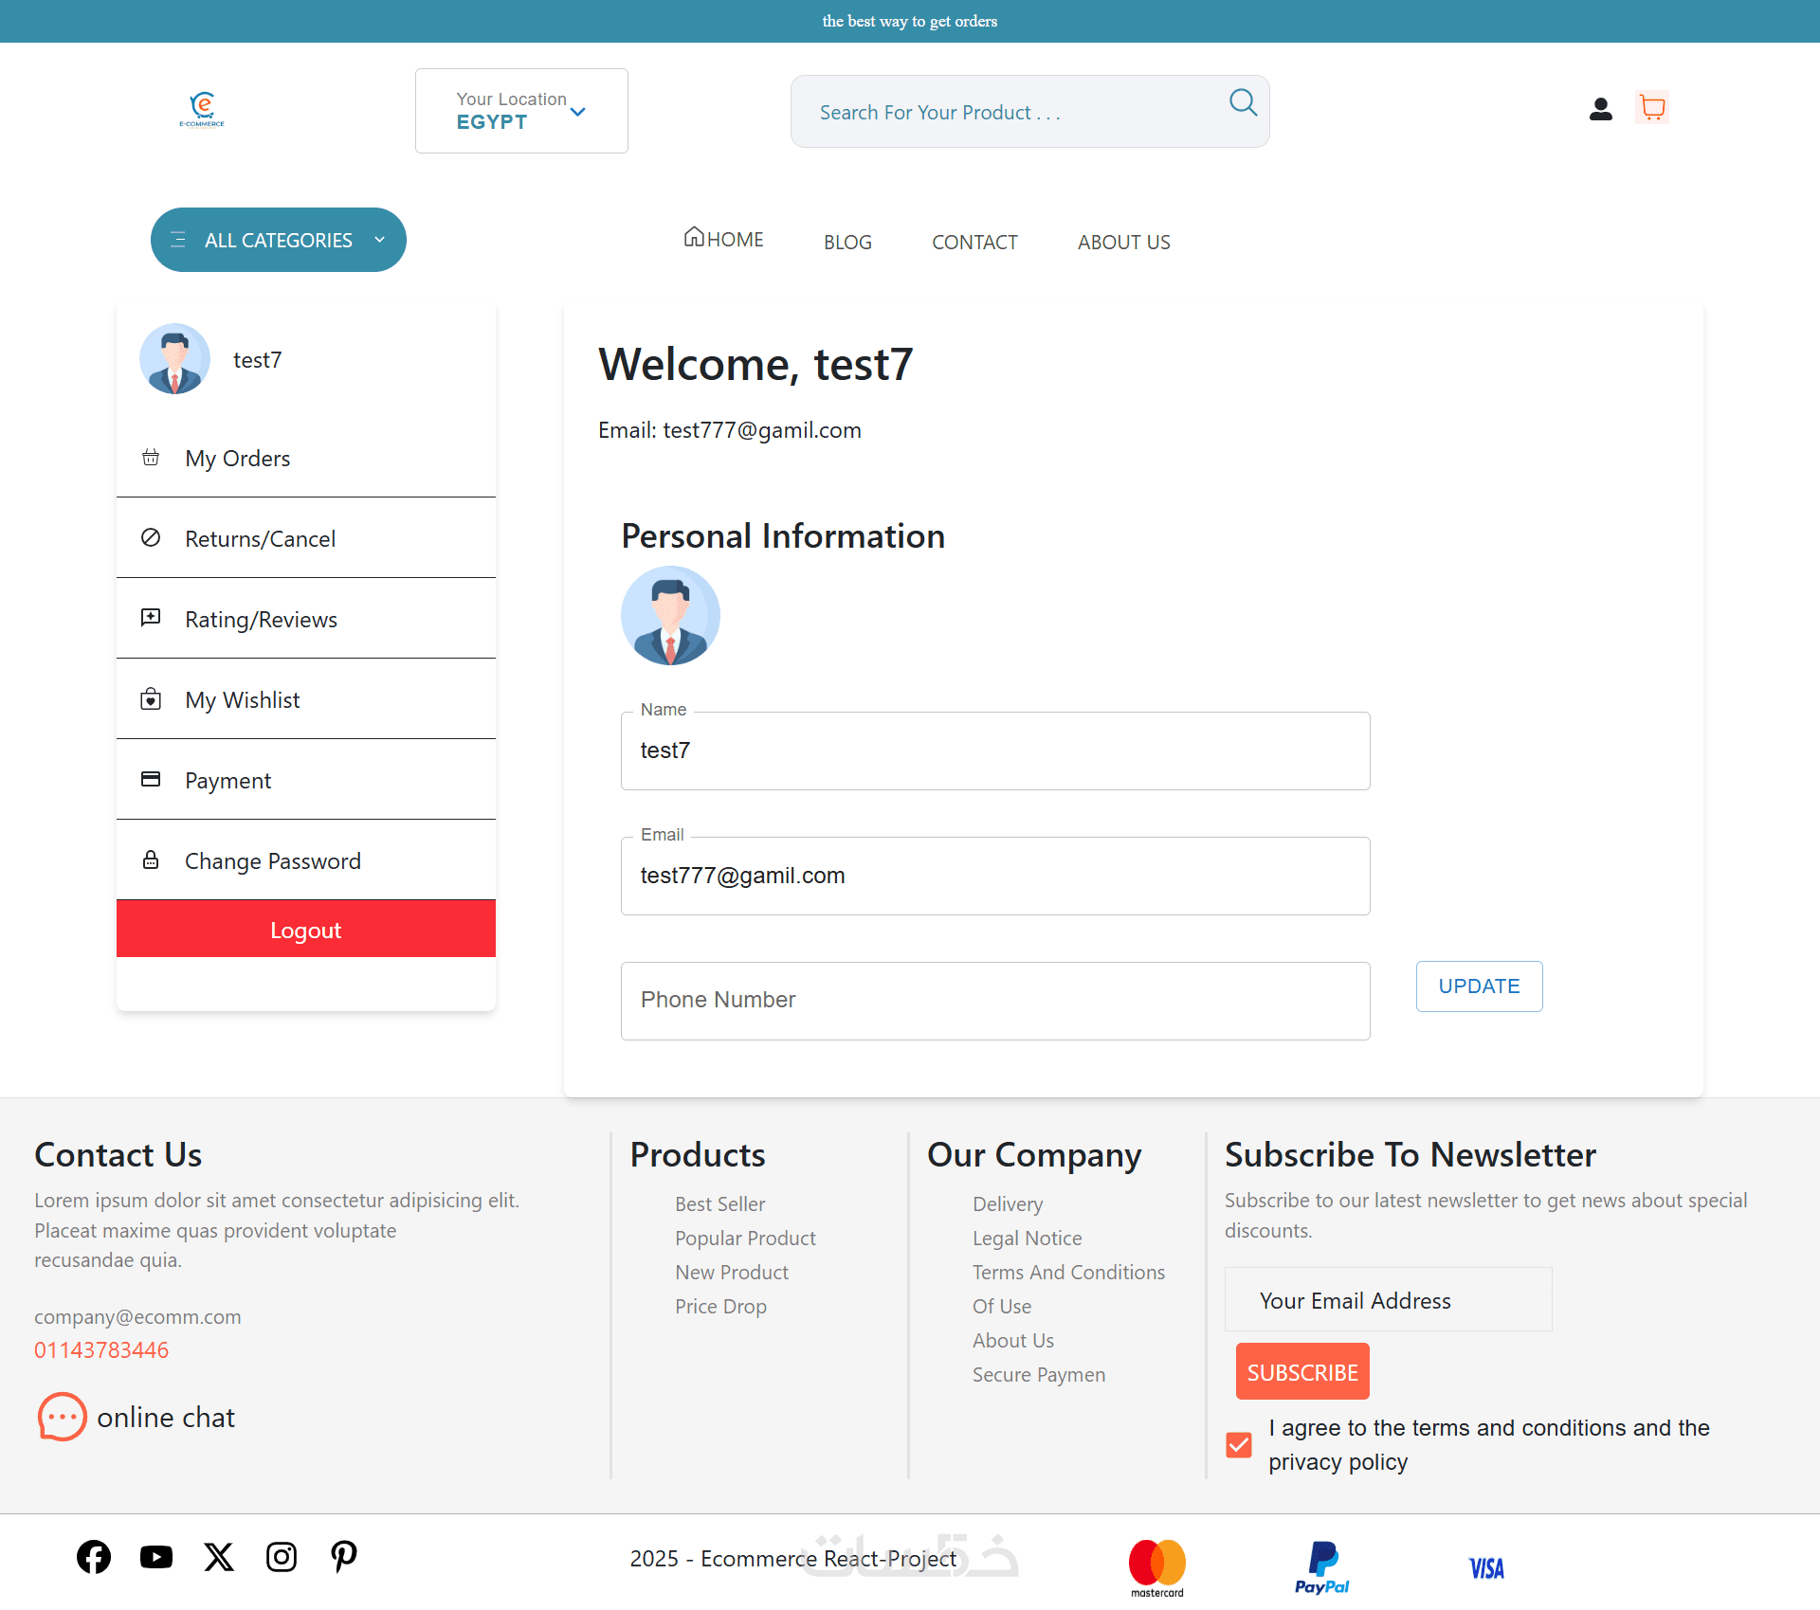
Task: Expand the Your Location Egypt dropdown
Action: [x=521, y=111]
